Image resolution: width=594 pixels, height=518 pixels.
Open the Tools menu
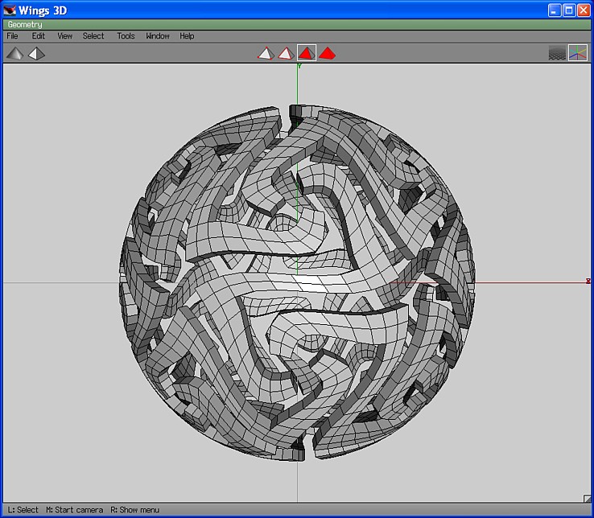click(126, 36)
